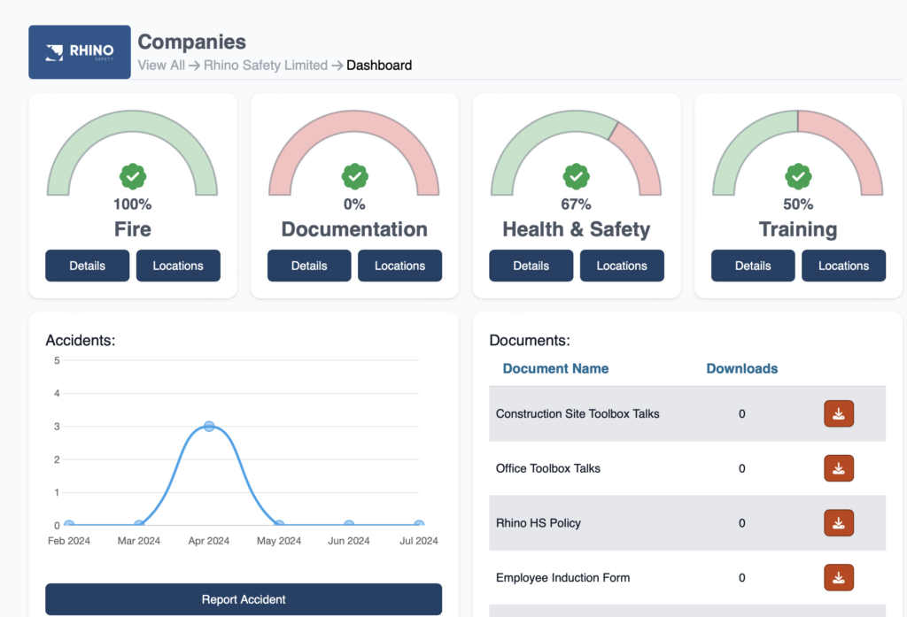Click the Documentation 0% gauge
The height and width of the screenshot is (617, 907).
[354, 121]
